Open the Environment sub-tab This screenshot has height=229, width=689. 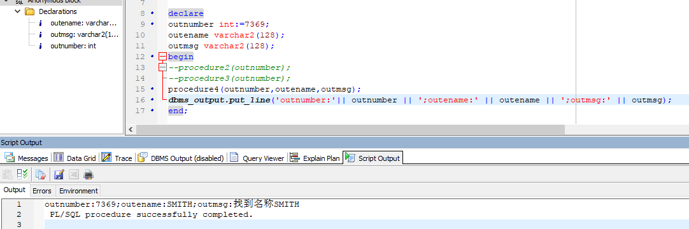[78, 190]
